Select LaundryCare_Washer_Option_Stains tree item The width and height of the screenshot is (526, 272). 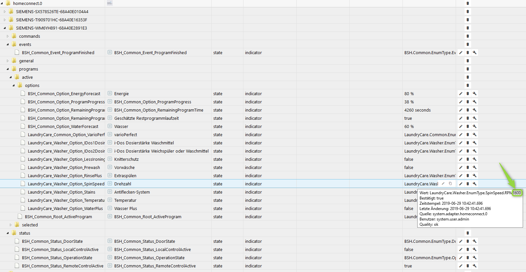click(x=61, y=192)
